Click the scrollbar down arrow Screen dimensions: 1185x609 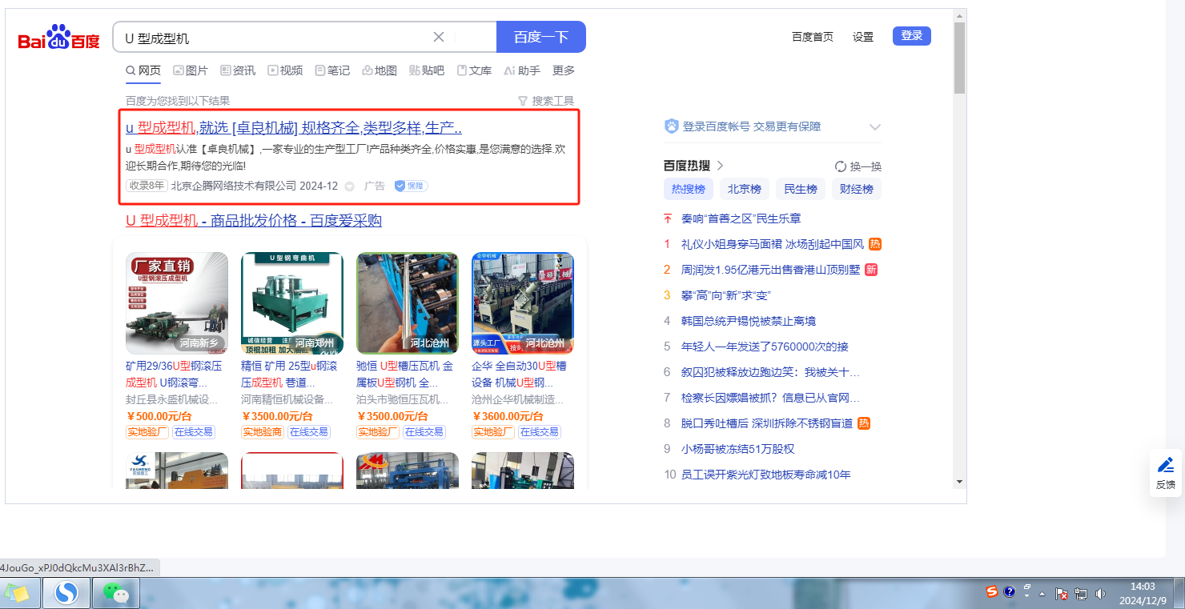[x=960, y=481]
